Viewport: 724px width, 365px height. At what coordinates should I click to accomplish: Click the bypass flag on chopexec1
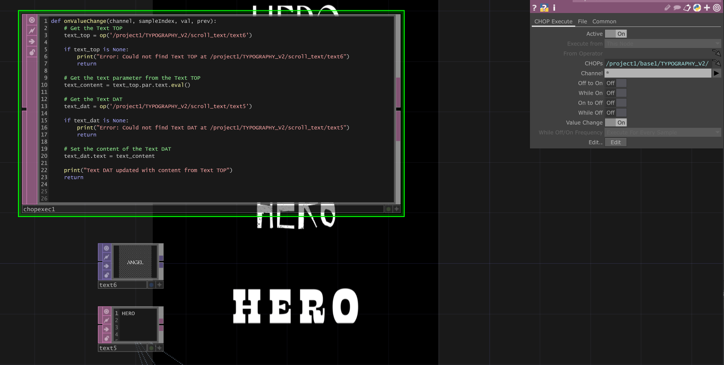pyautogui.click(x=32, y=31)
